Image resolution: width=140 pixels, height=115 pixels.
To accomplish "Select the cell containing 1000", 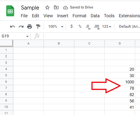I will coord(120,82).
